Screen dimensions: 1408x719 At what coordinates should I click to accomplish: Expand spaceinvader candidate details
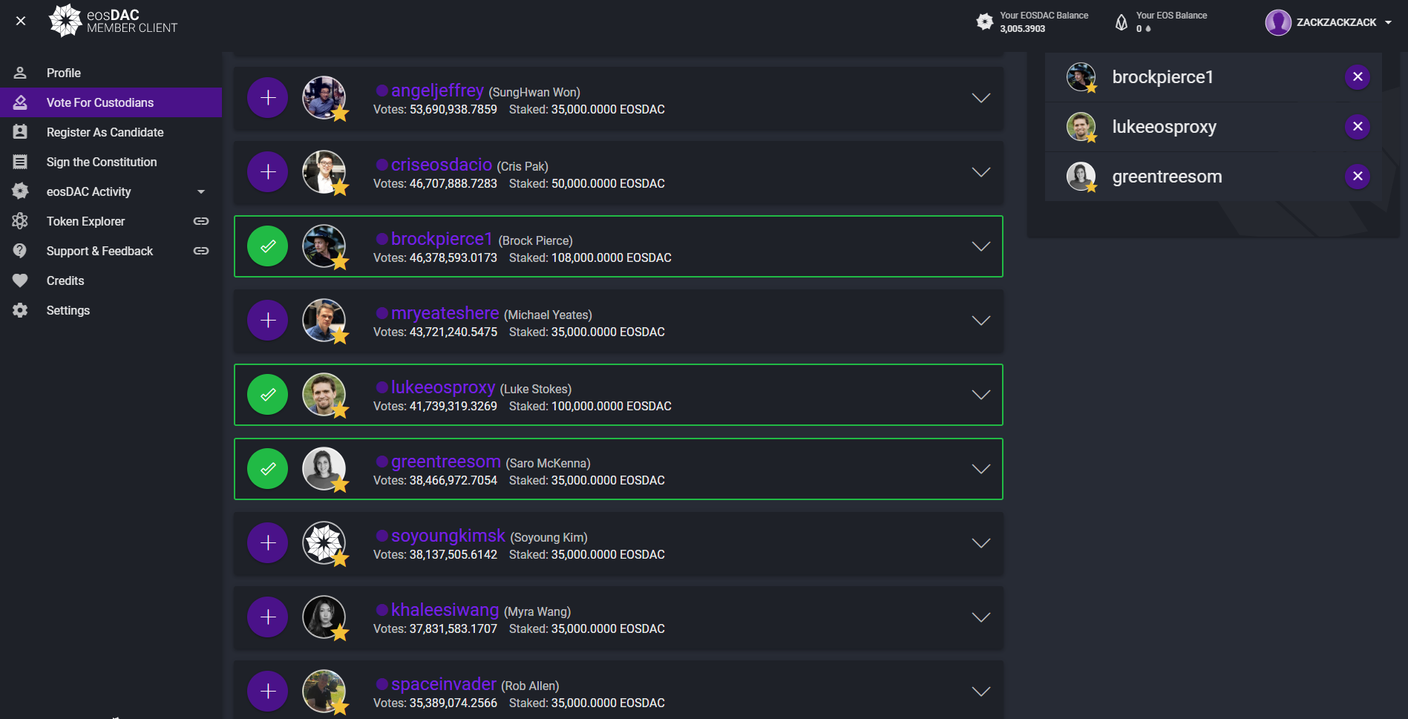(981, 692)
